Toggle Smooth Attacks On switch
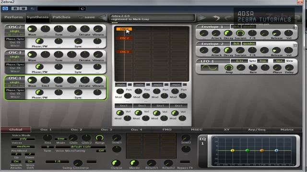Image resolution: width=307 pixels, height=172 pixels. 16,161
